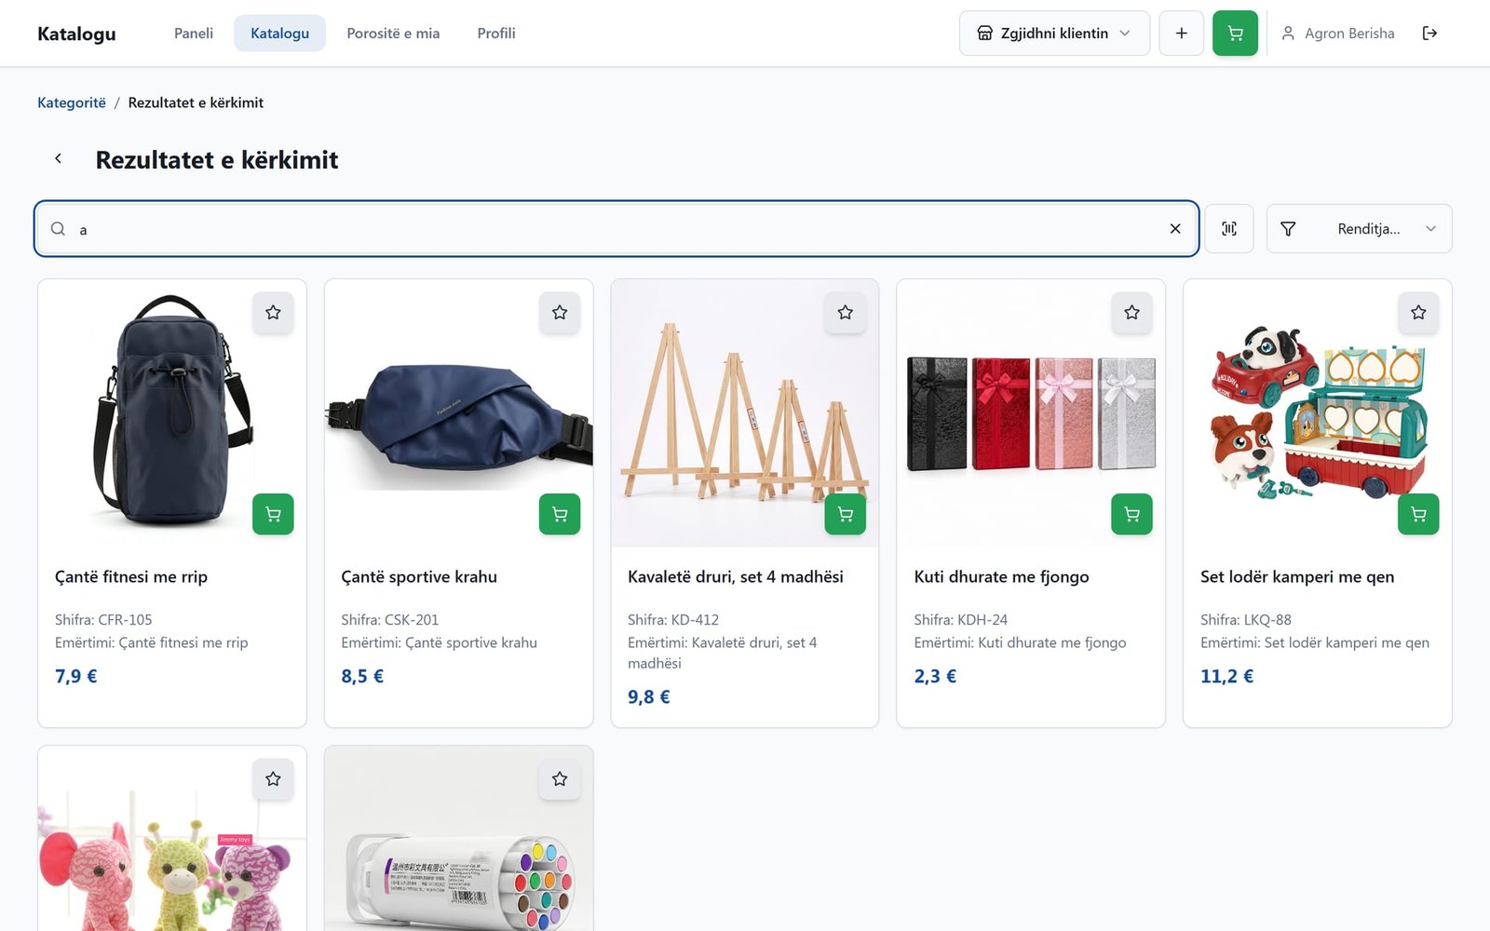Click Shifra: LKQ-88 text

coord(1246,620)
